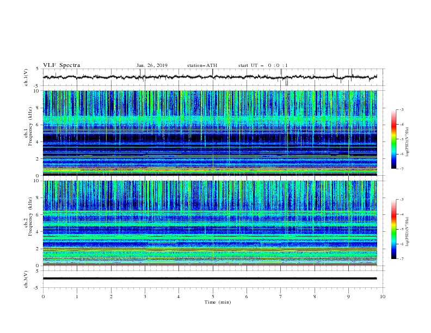Screen dimensions: 431x333
Task: Click time axis tick label "5"
Action: coord(213,297)
